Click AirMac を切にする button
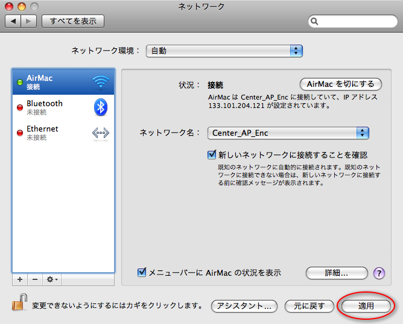The image size is (403, 324). tap(340, 84)
